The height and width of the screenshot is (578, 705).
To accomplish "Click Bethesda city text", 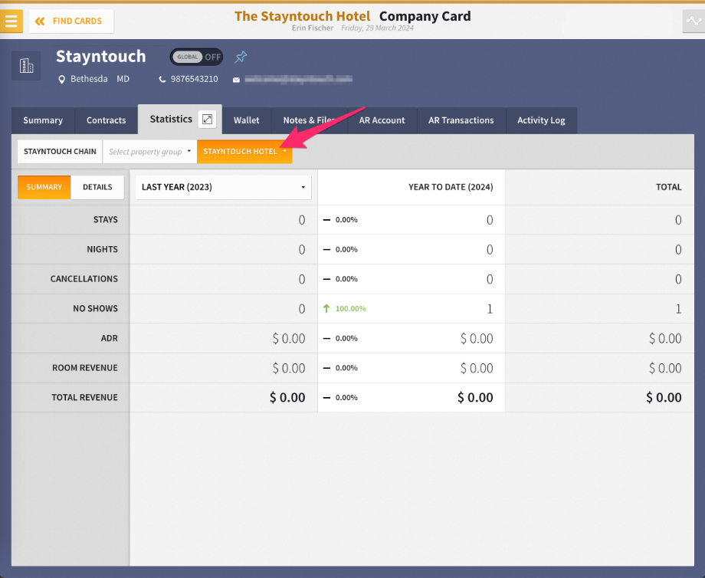I will (x=89, y=79).
